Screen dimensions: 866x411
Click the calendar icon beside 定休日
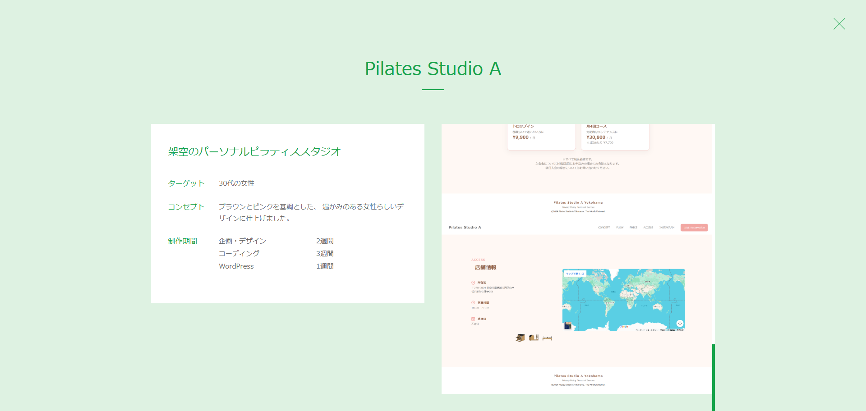point(473,319)
